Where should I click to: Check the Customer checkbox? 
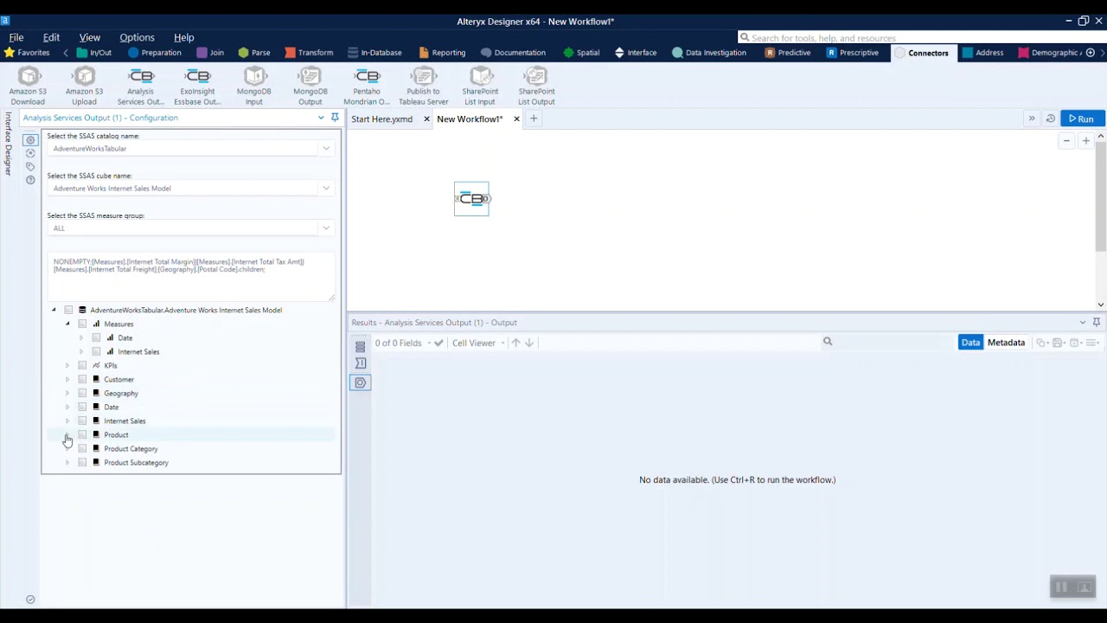(x=82, y=379)
